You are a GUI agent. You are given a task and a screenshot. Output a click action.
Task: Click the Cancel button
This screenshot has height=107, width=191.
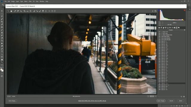tap(171, 101)
